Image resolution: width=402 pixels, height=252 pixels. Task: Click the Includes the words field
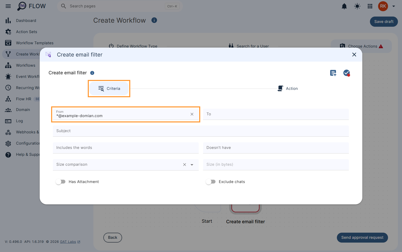click(x=126, y=148)
